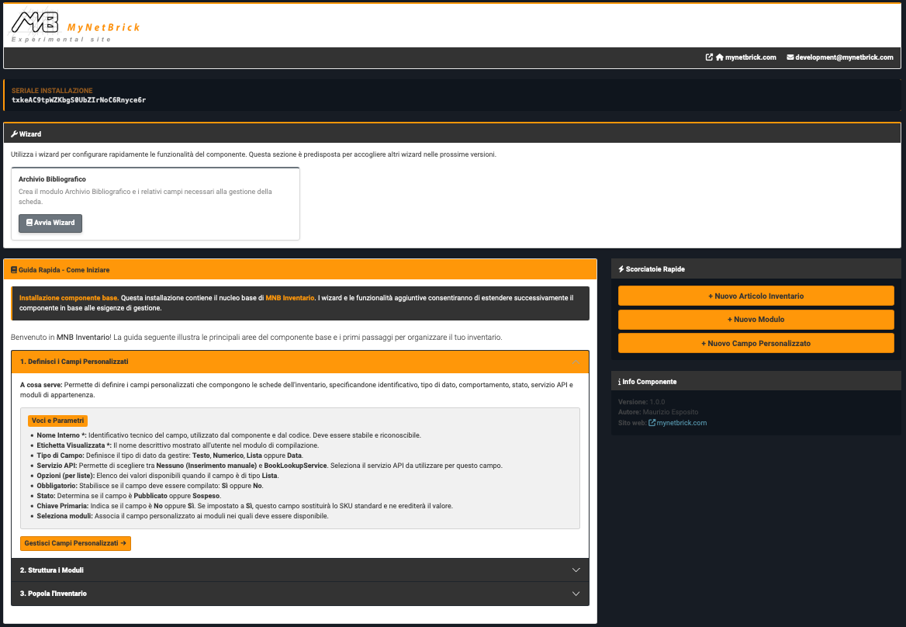Screen dimensions: 906x627
Task: Click the Tipo di Campo list item
Action: coord(170,456)
